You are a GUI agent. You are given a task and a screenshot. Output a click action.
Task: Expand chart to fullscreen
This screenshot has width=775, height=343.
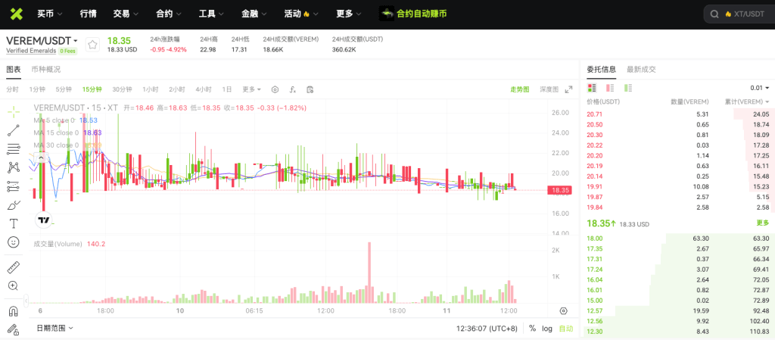pos(569,89)
